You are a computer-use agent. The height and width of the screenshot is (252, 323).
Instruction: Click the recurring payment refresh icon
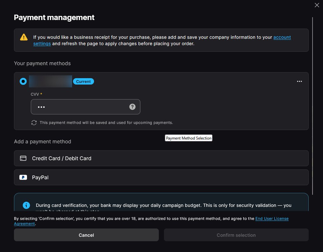tap(34, 123)
